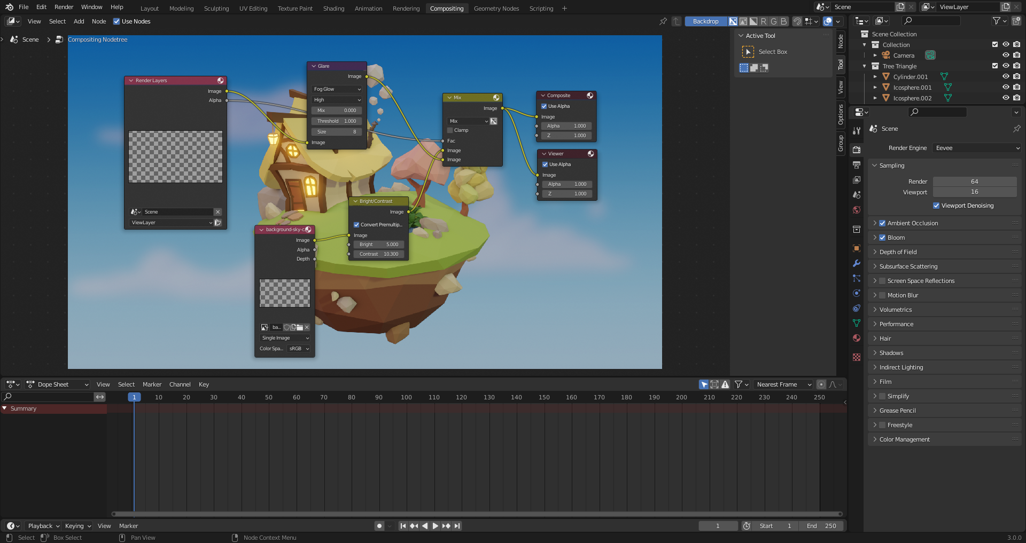Open the World properties tab icon
The image size is (1026, 543).
pos(857,209)
